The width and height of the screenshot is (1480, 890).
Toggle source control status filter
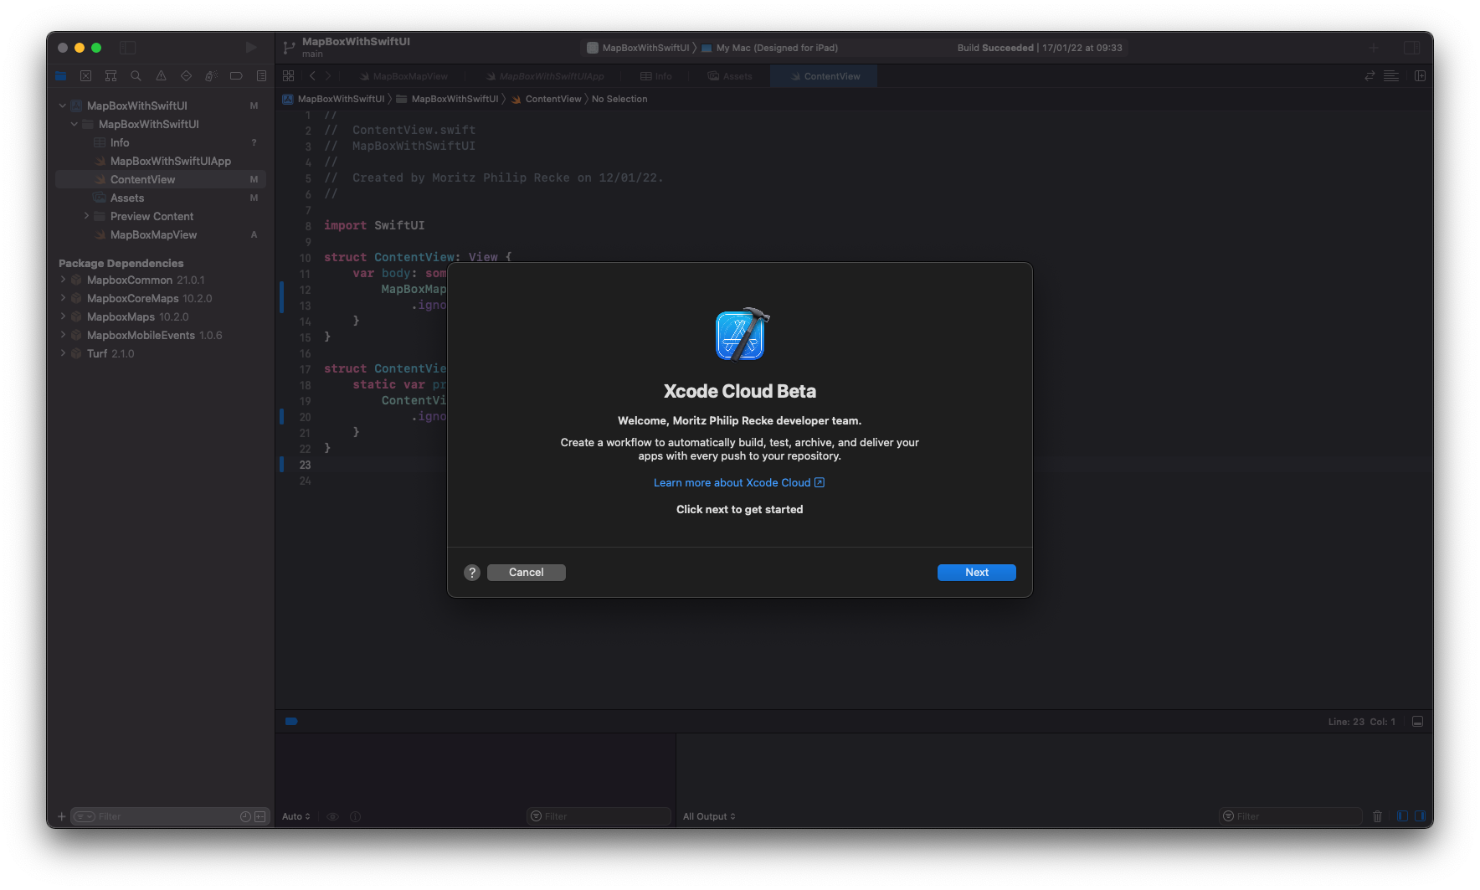260,816
